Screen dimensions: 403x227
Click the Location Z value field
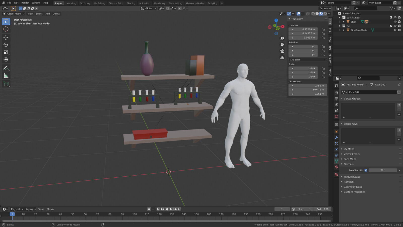coord(303,38)
